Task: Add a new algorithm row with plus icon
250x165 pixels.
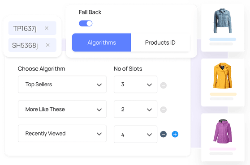Action: pyautogui.click(x=175, y=134)
